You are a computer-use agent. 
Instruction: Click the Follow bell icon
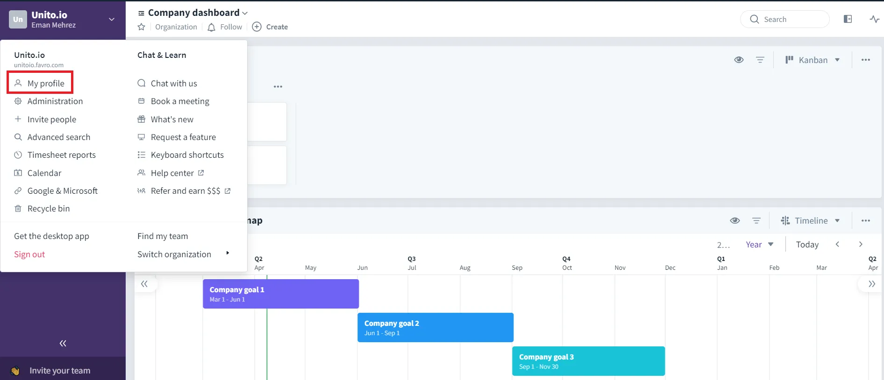tap(212, 27)
